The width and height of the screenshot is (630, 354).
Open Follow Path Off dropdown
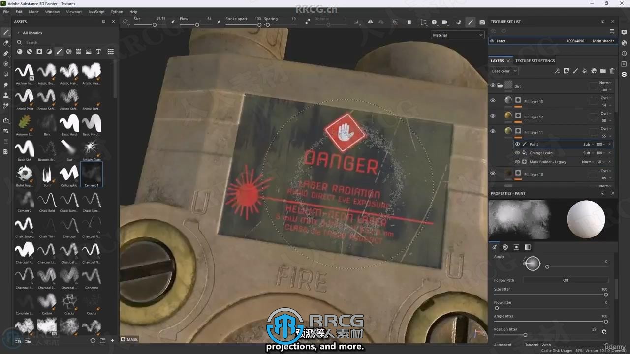tap(566, 280)
